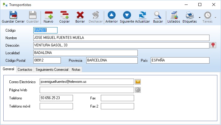Show address on map with pin icon
Viewport: 221px width, 125px height.
click(x=213, y=45)
